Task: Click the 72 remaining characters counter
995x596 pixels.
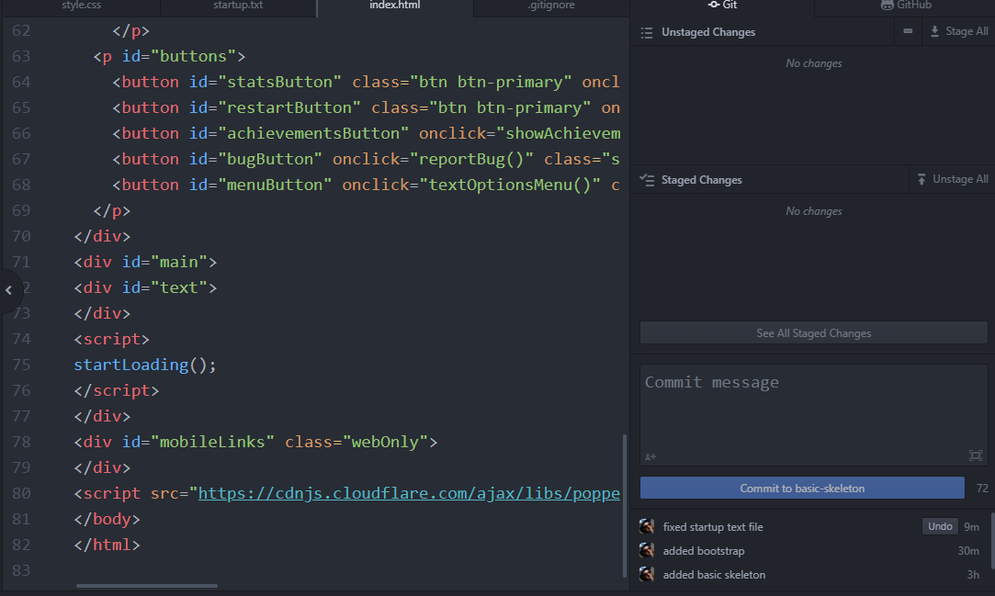Action: (981, 489)
